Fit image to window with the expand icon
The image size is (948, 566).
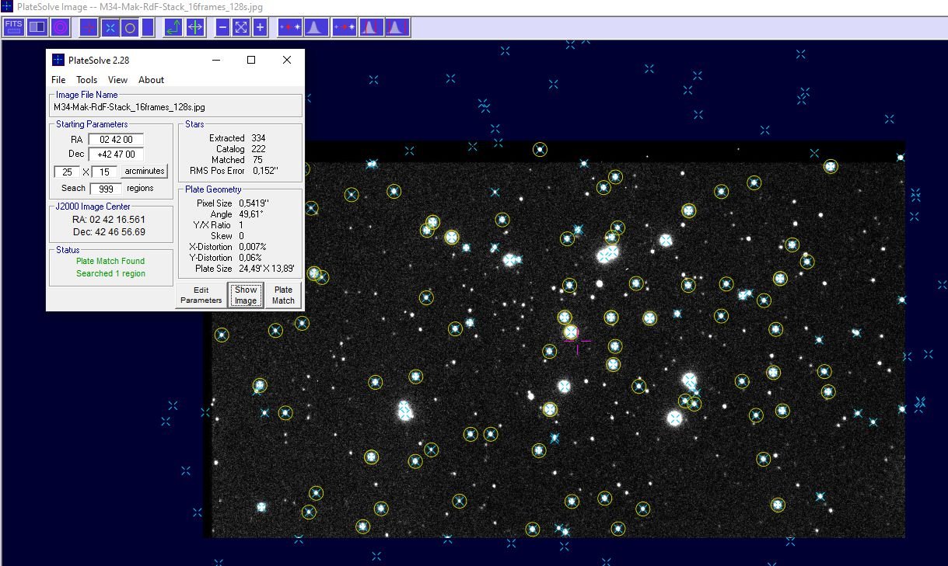[x=241, y=27]
